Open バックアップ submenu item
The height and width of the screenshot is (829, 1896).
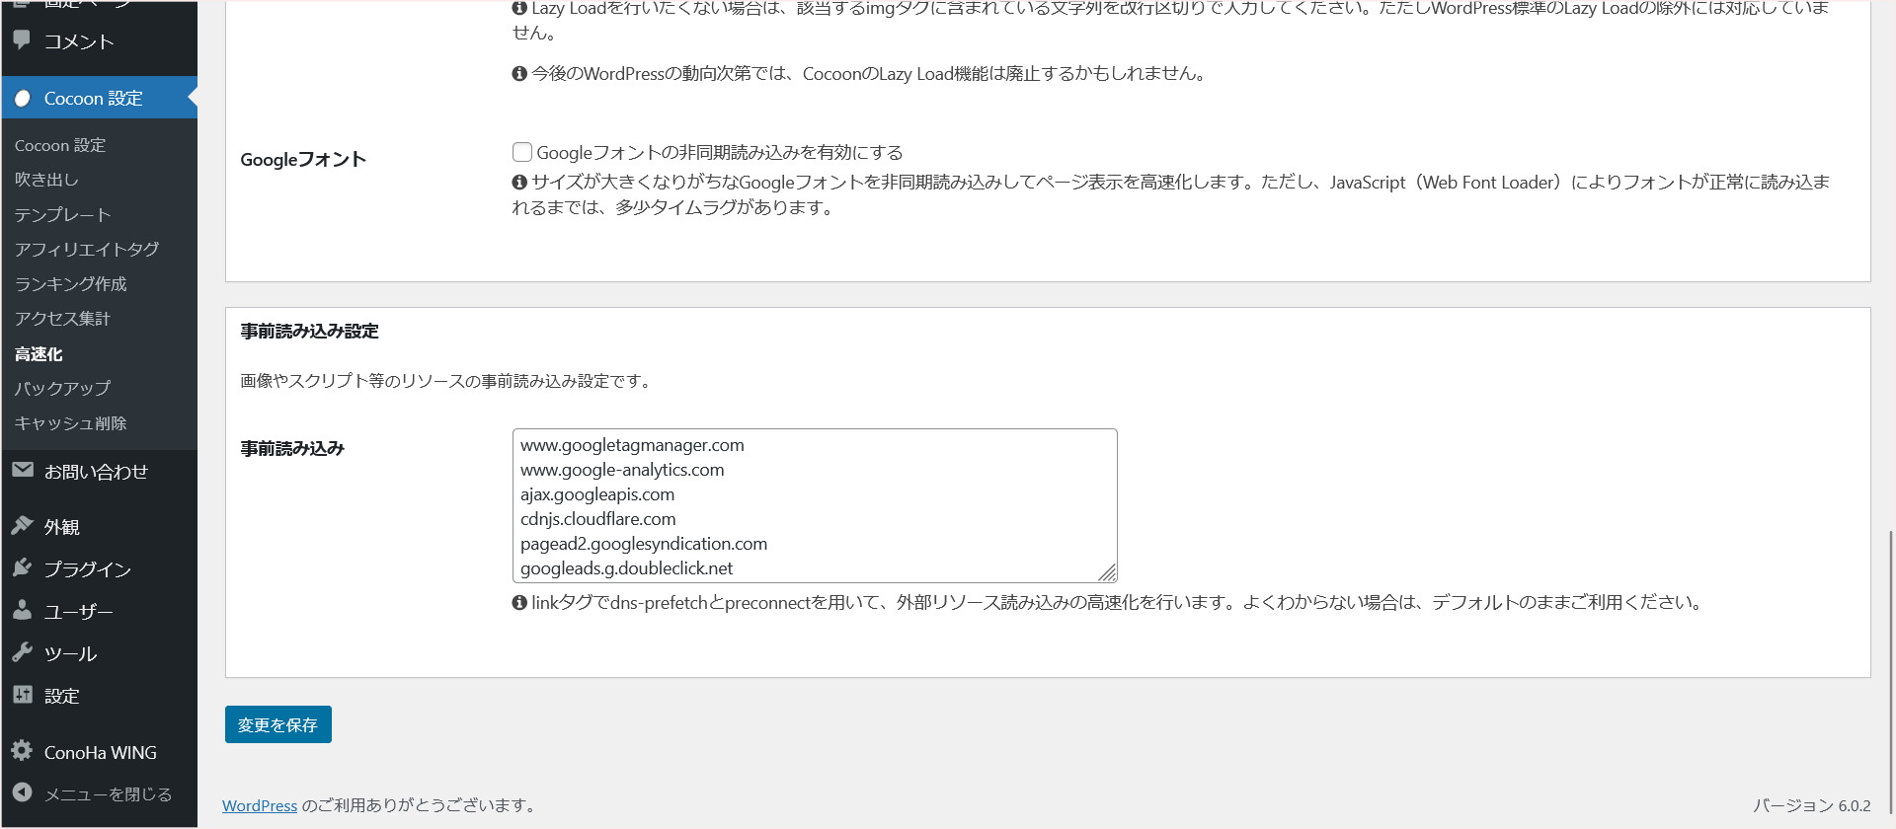[x=62, y=388]
